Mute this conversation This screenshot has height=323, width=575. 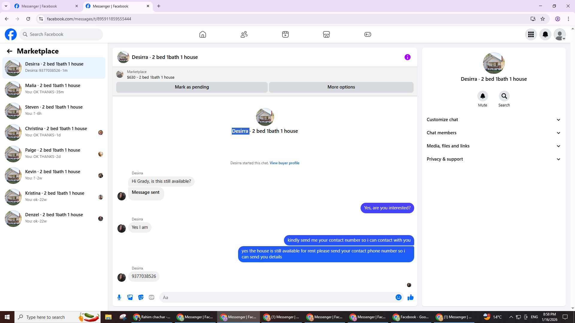point(482,96)
